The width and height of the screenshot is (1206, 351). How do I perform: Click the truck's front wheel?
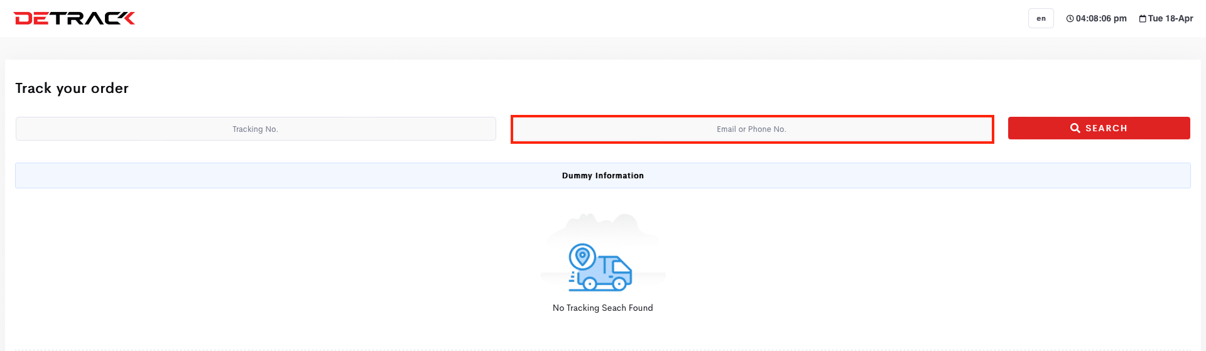(619, 284)
